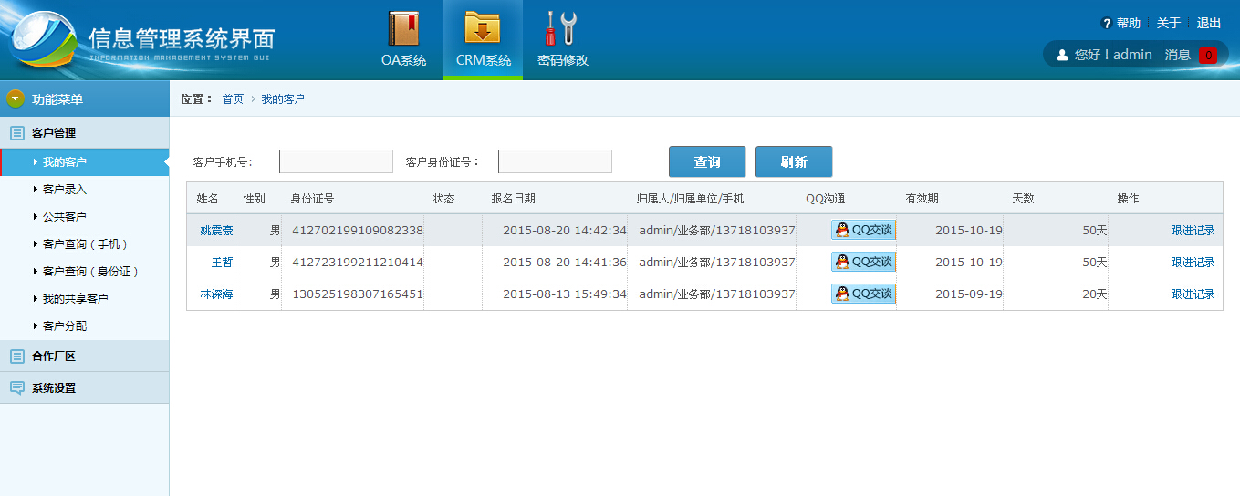1240x496 pixels.
Task: Open 客户录入 in the sidebar
Action: pyautogui.click(x=65, y=190)
